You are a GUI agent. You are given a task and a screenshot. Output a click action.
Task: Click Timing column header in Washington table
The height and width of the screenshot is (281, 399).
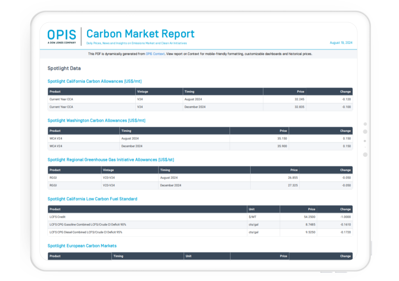(126, 131)
